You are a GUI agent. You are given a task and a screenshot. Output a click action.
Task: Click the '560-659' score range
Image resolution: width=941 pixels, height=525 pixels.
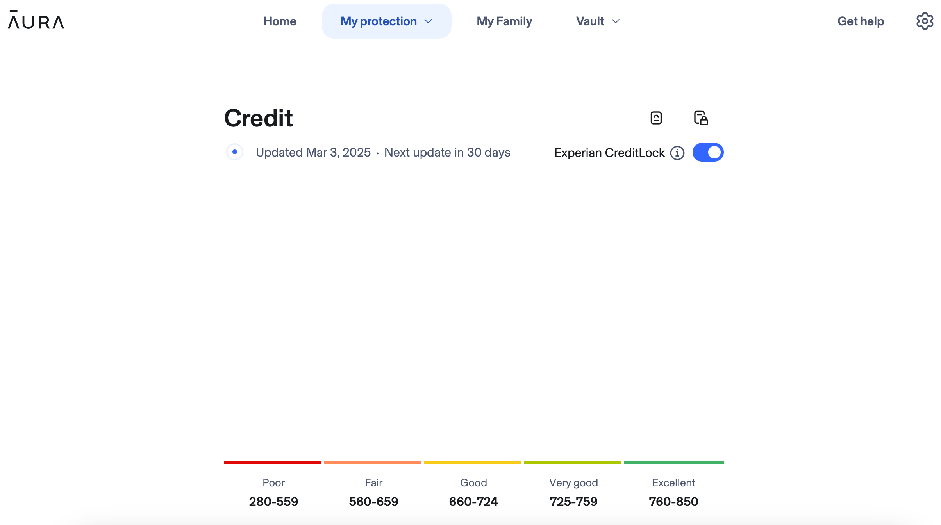click(x=373, y=502)
